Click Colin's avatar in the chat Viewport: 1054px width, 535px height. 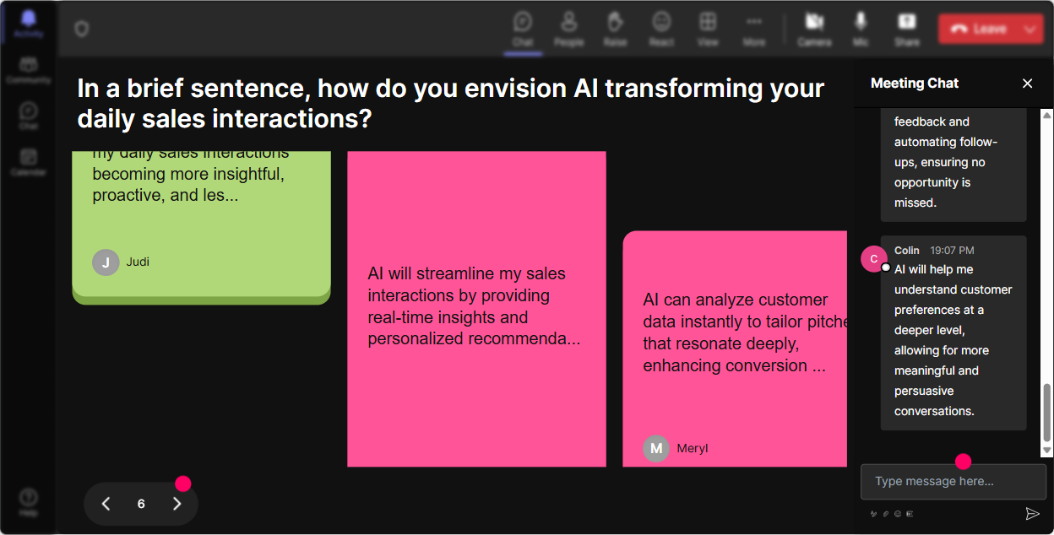874,259
